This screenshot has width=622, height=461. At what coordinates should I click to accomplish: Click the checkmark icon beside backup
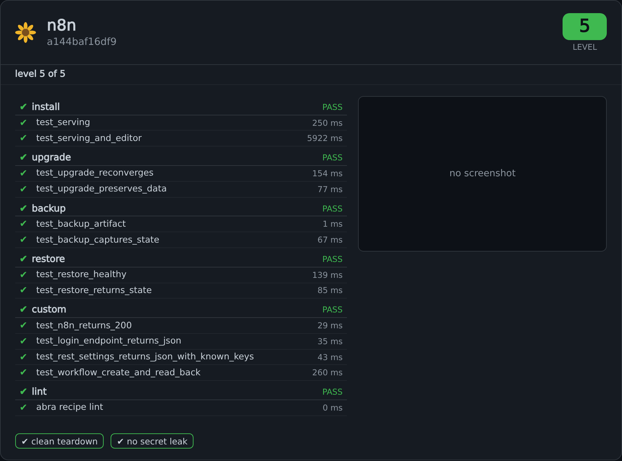[x=23, y=208]
